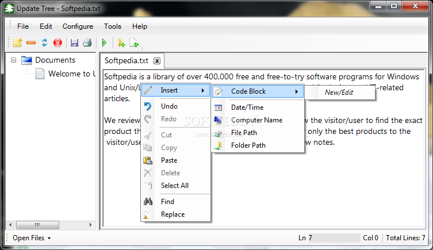Click the Update Tree app title icon
The image size is (433, 250).
tap(9, 9)
